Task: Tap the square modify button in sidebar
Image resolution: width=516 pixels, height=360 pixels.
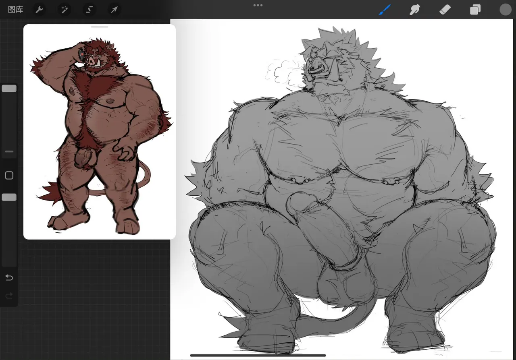Action: (x=9, y=176)
